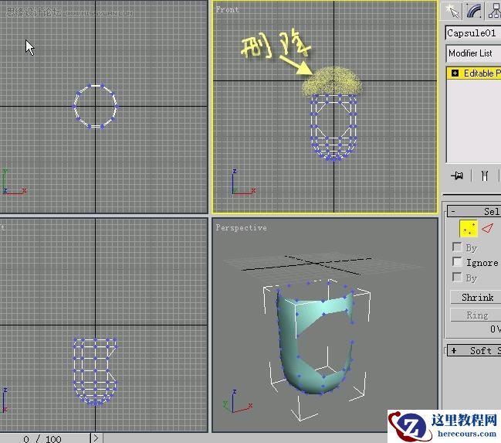Viewport: 501px width, 443px height.
Task: Select the Vertex sub-object level icon
Action: [x=469, y=229]
